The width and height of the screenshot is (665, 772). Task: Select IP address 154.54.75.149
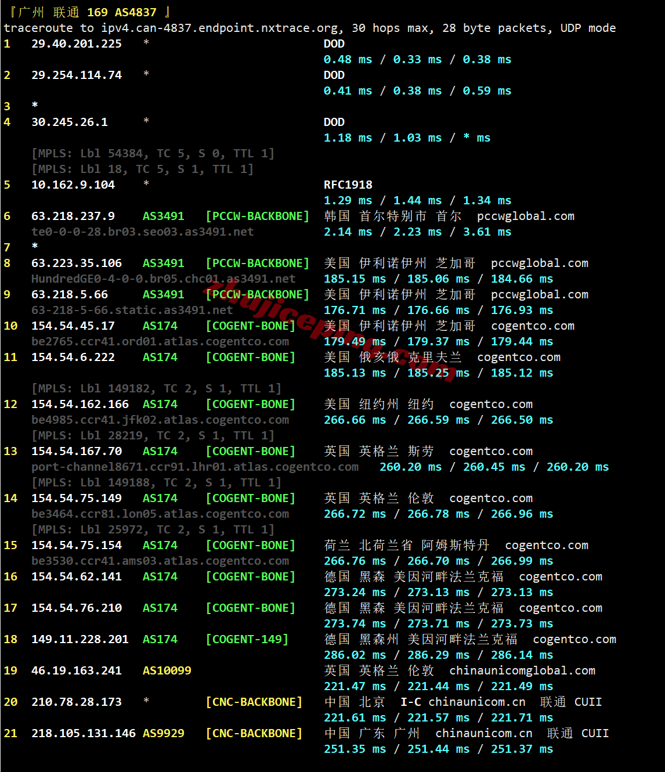[x=77, y=498]
